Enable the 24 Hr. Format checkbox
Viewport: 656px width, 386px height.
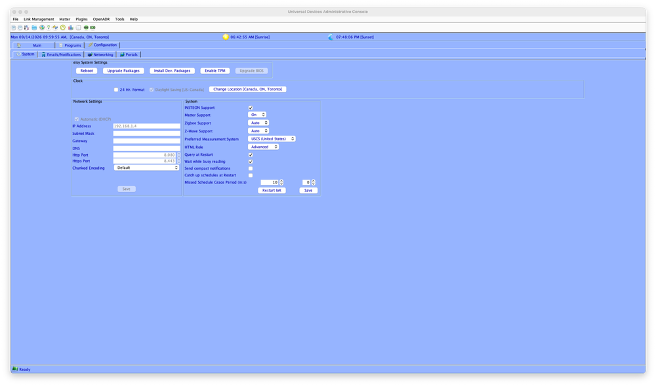(x=116, y=90)
